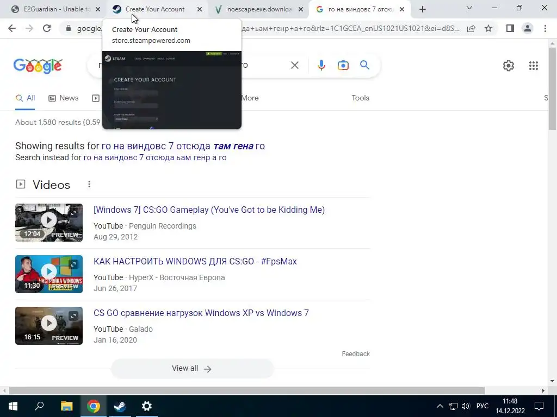Open the More filters dropdown

pos(250,98)
